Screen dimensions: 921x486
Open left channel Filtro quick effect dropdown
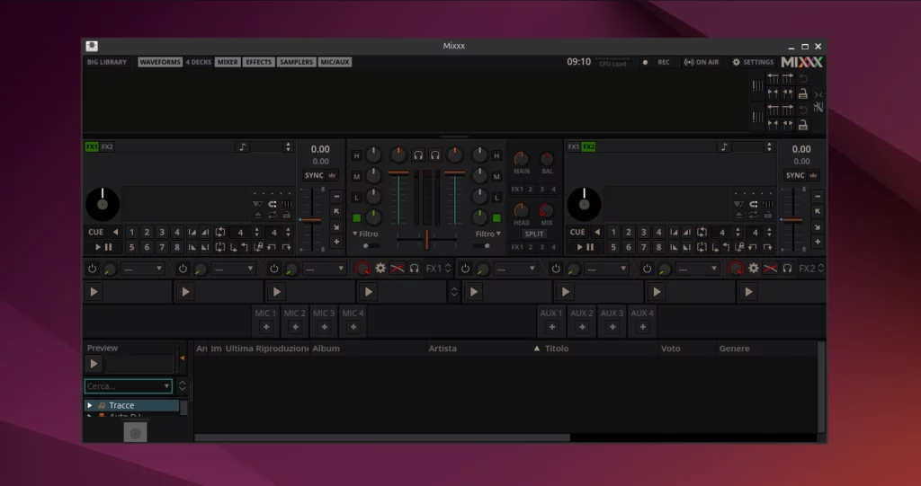point(365,234)
